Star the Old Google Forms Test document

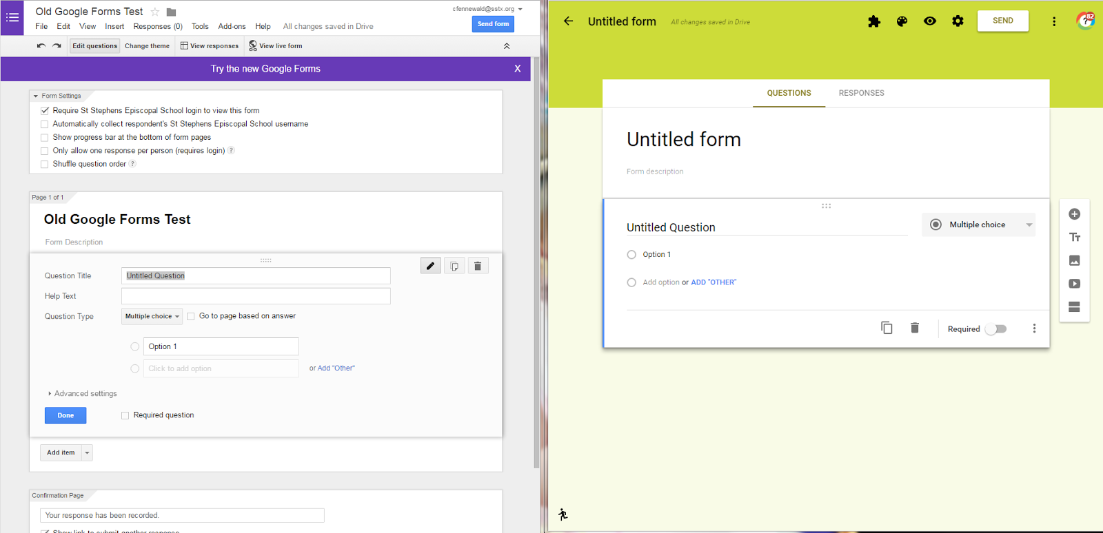[x=155, y=12]
